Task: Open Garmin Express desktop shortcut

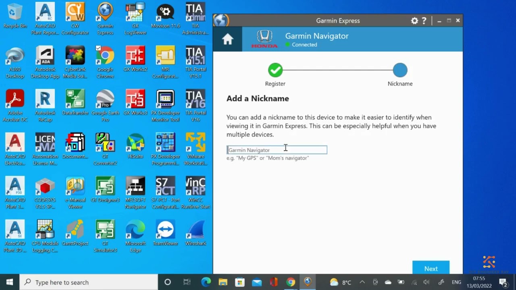Action: click(x=105, y=19)
